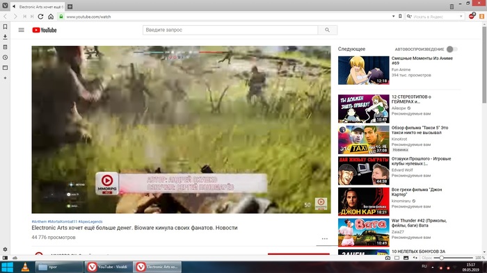Reload the current page
Image resolution: width=487 pixels, height=273 pixels.
coord(40,17)
